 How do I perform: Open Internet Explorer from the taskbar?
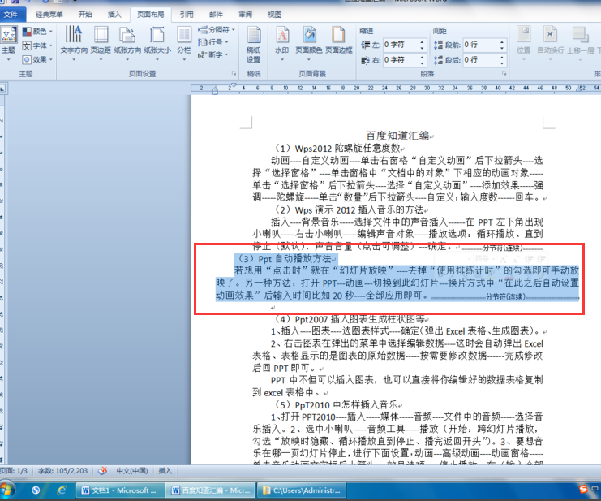(x=62, y=490)
